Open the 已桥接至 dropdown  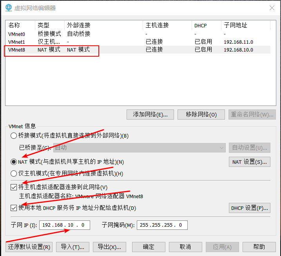tap(140, 148)
